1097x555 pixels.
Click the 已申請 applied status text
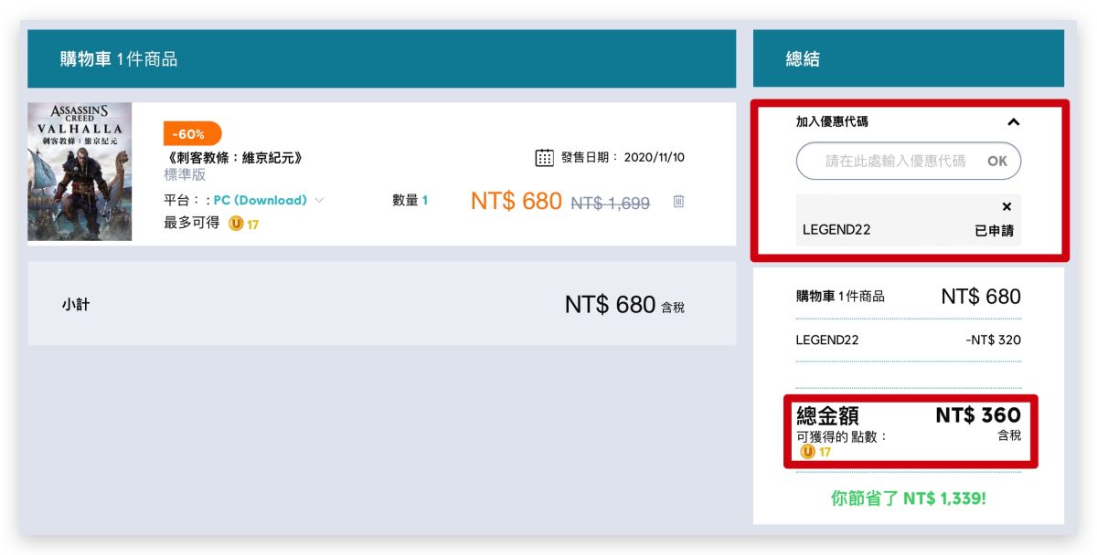tap(994, 230)
